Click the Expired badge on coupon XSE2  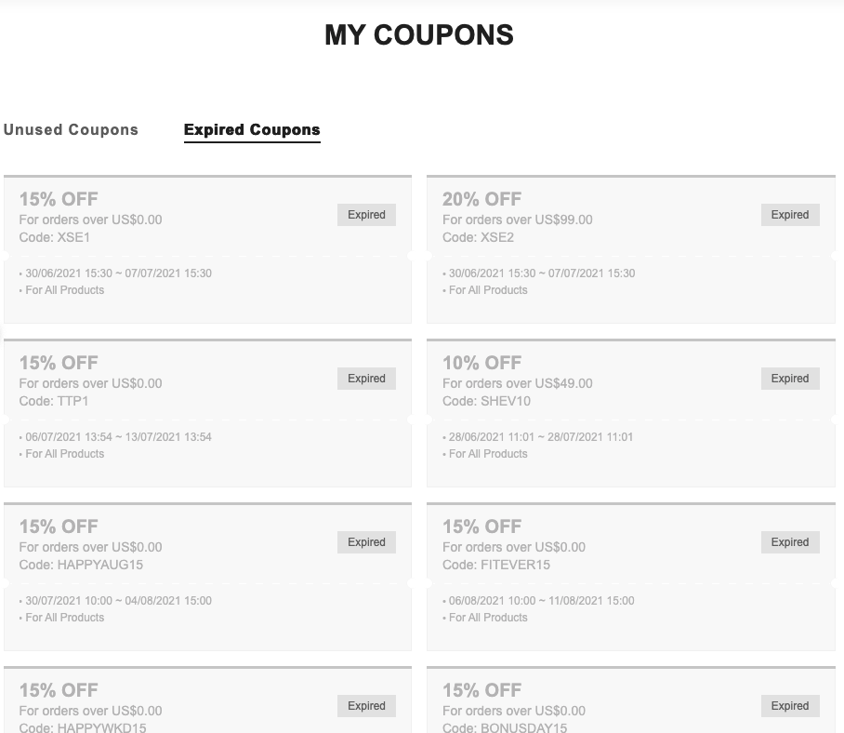(x=790, y=215)
